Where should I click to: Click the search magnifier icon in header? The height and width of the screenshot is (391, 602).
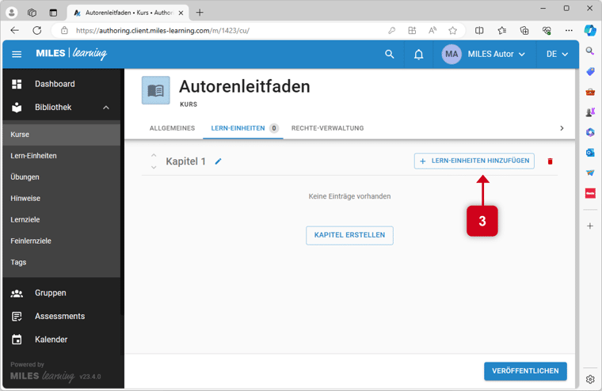[x=389, y=55]
